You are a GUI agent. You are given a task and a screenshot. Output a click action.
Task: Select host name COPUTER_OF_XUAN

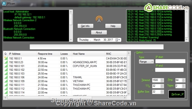click(x=85, y=66)
